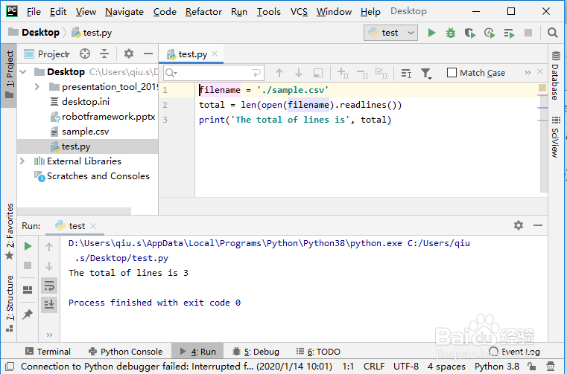567x374 pixels.
Task: Show more search options chevron
Action: (x=528, y=73)
